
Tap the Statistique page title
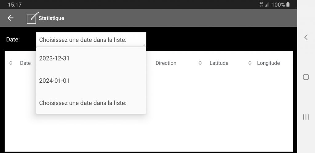pyautogui.click(x=51, y=18)
